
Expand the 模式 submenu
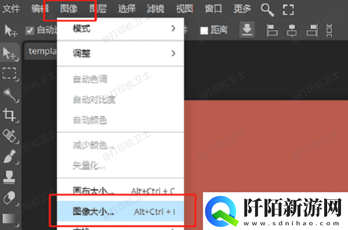click(121, 28)
